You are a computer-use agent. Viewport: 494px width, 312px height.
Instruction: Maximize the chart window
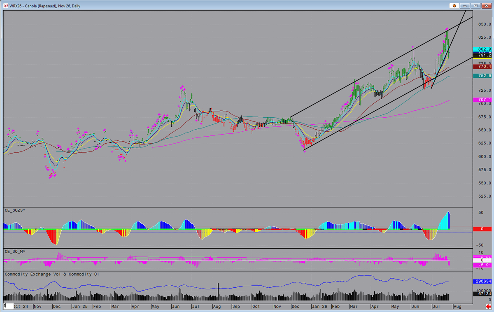coord(476,6)
